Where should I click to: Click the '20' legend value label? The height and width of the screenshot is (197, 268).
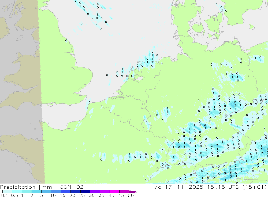tap(72, 195)
